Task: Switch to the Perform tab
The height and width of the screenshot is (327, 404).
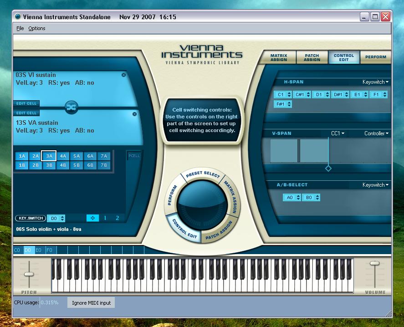Action: point(375,57)
